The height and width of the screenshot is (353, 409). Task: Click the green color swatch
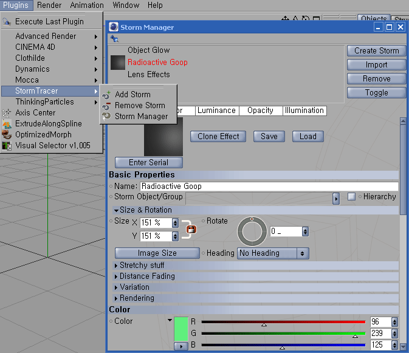[x=181, y=329]
